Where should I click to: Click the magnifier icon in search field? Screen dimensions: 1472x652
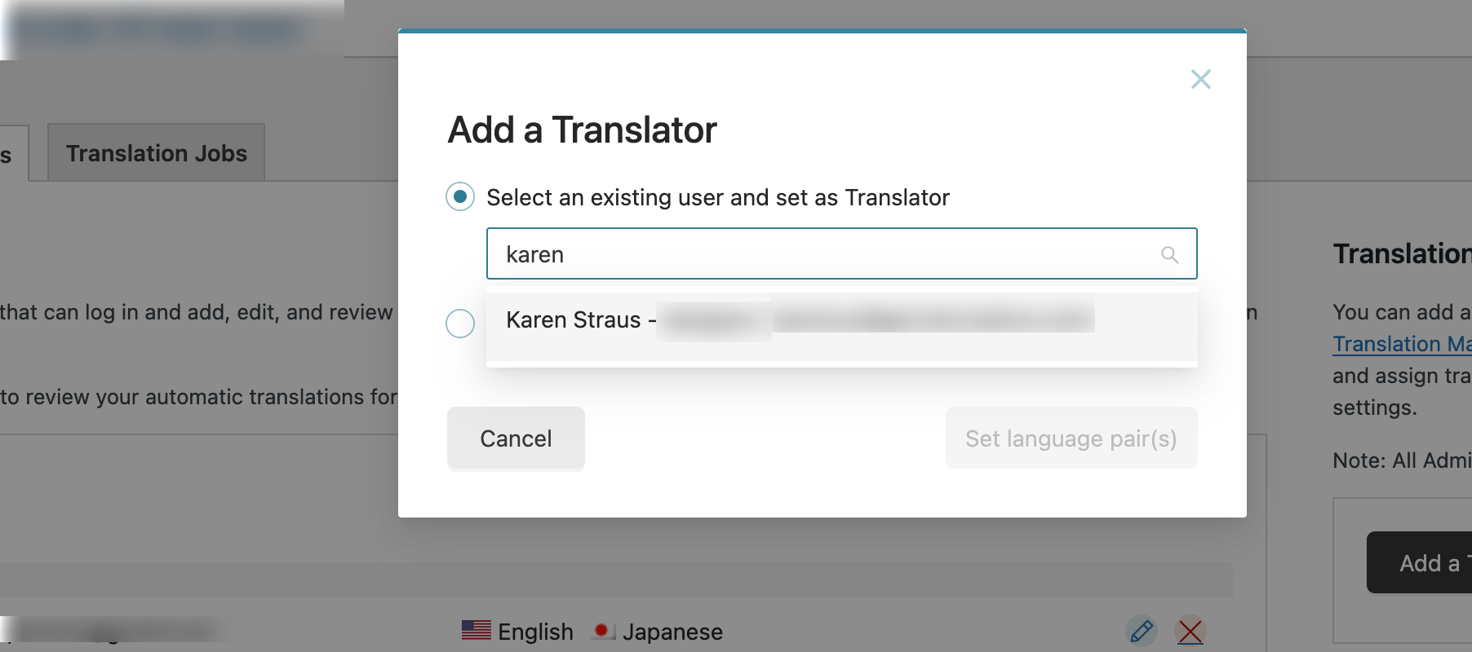pos(1169,255)
